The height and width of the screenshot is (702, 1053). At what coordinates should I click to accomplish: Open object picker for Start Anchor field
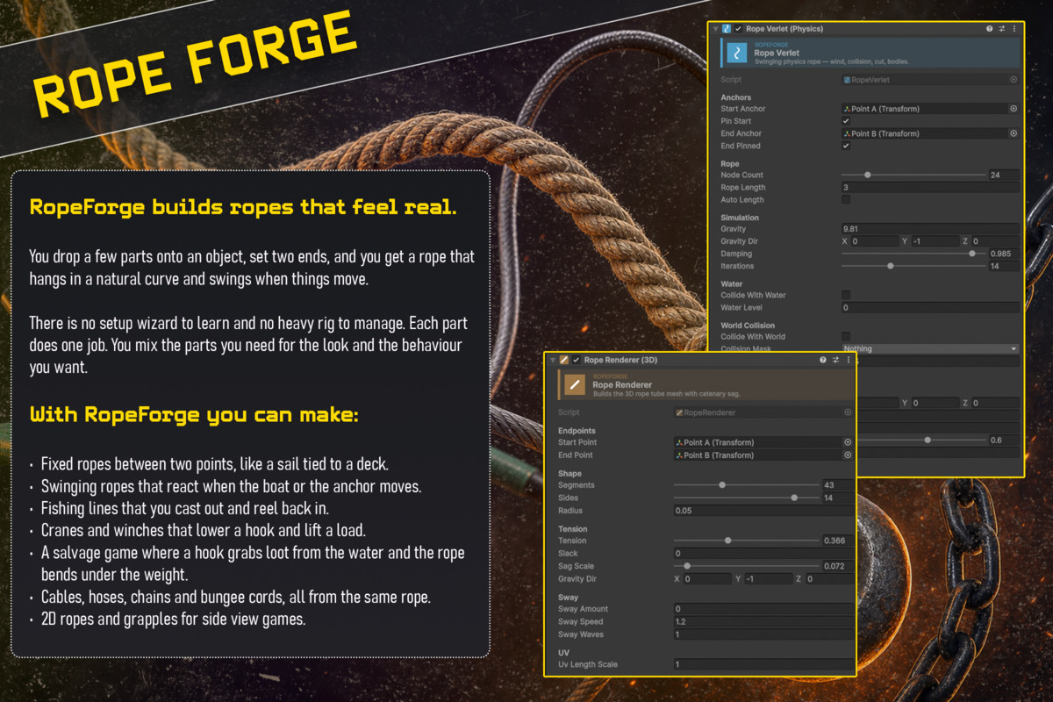(x=1014, y=109)
